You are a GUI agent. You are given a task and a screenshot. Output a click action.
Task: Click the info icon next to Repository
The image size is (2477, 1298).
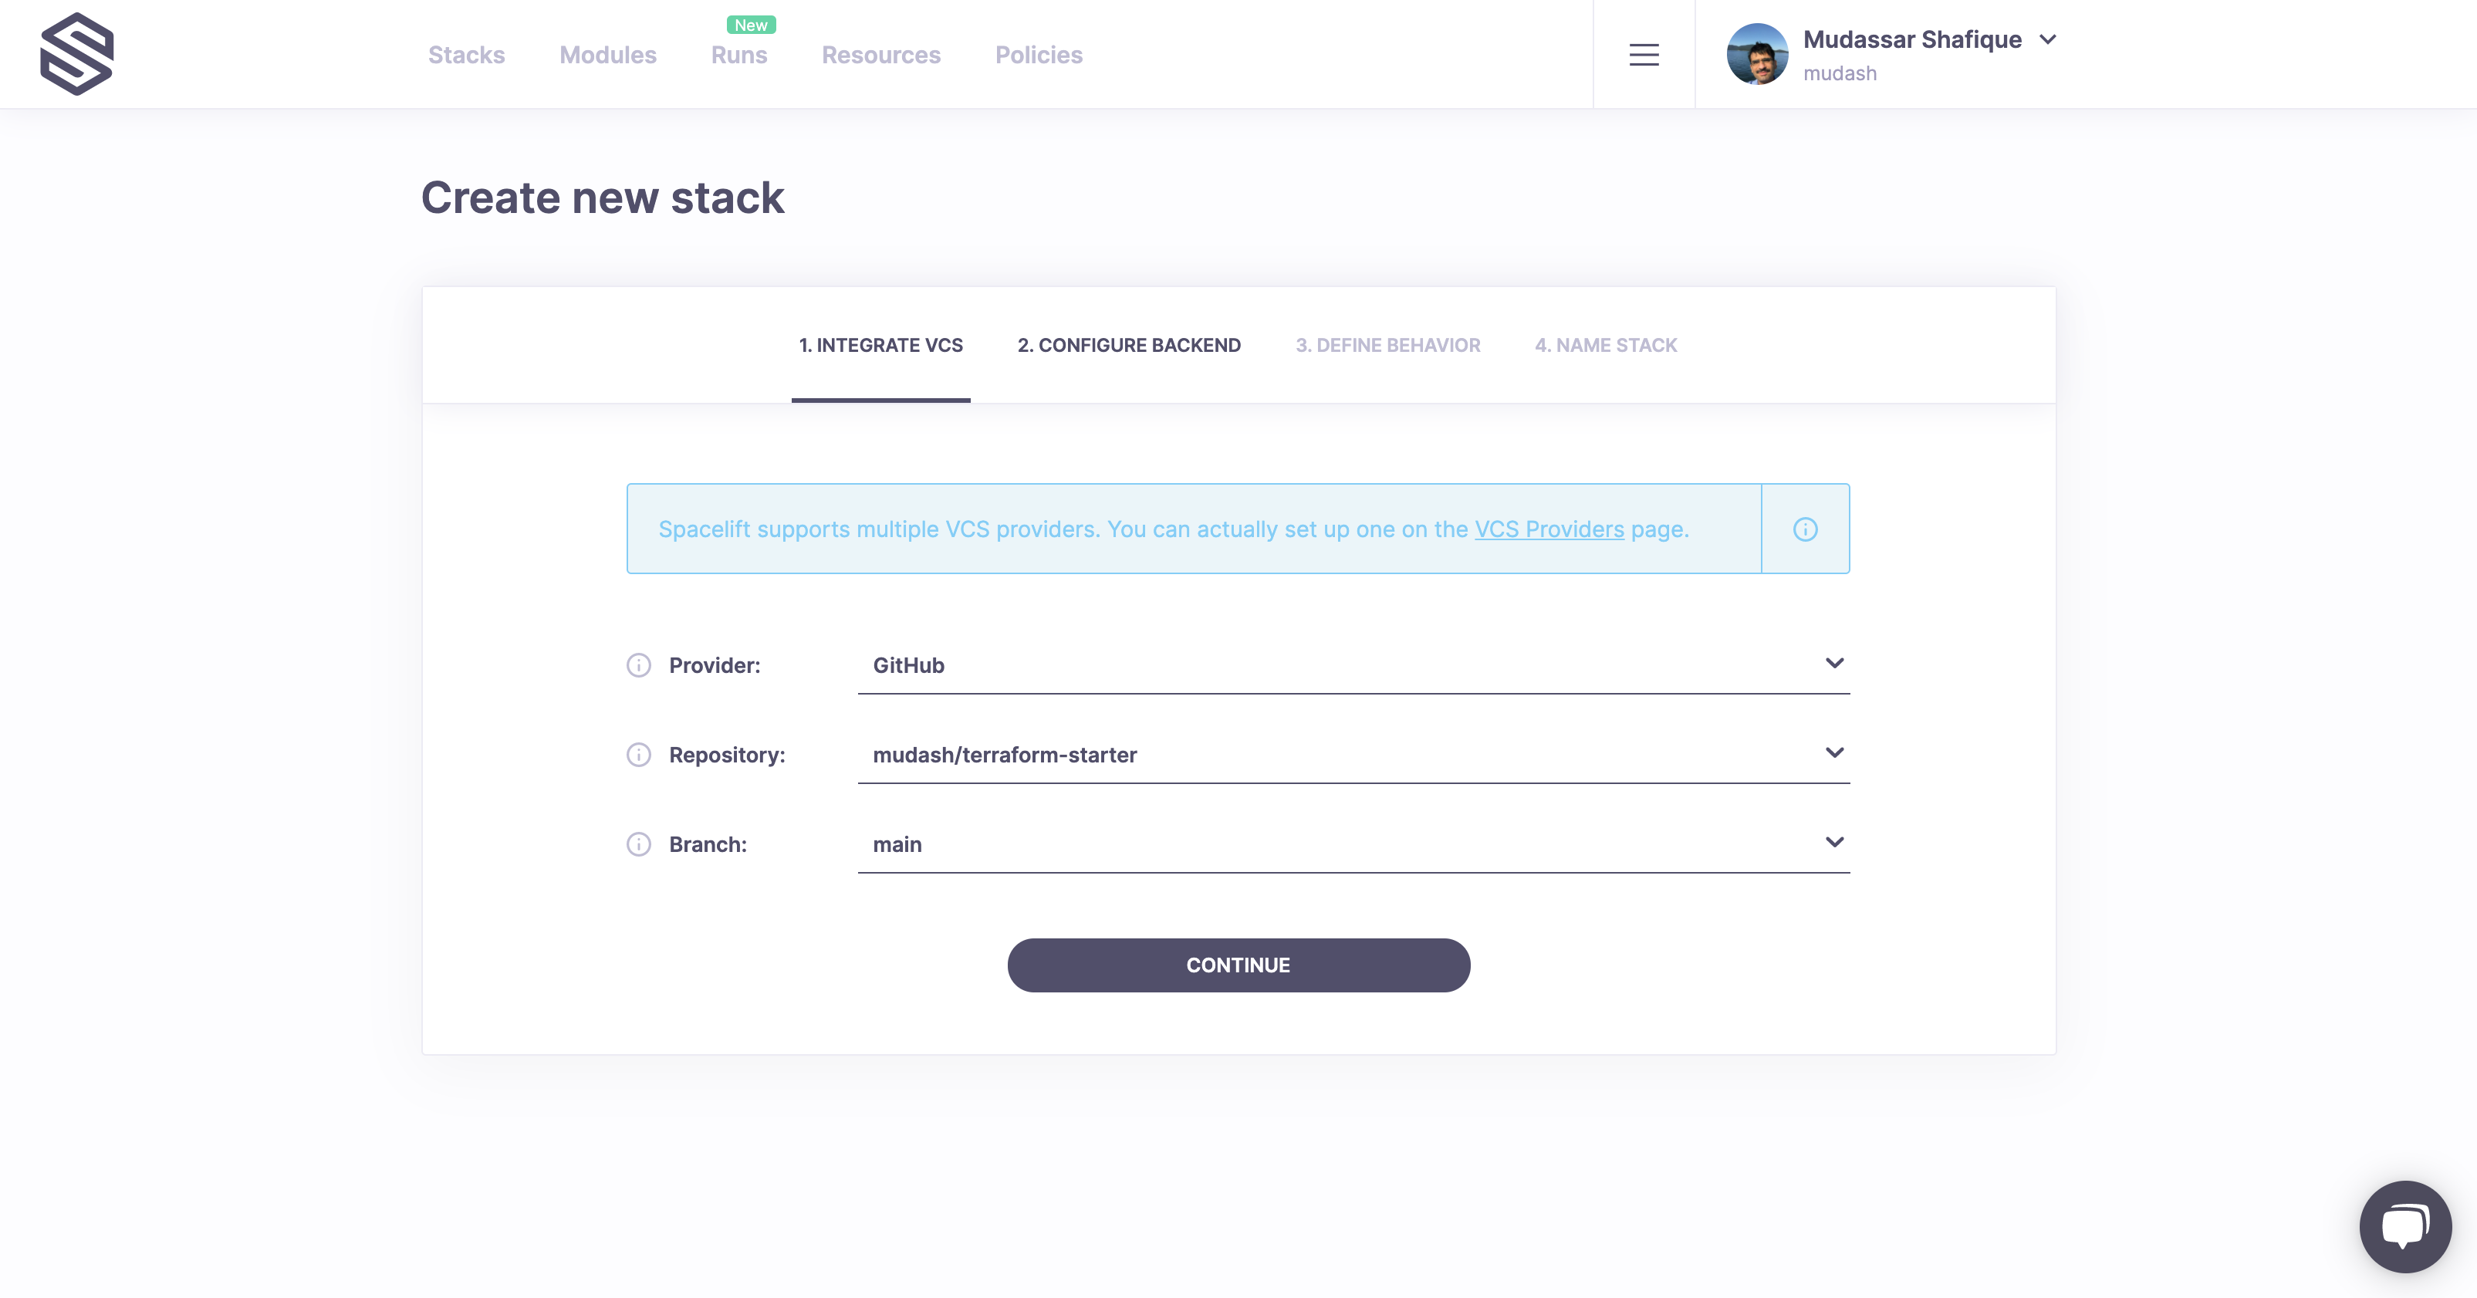[639, 754]
